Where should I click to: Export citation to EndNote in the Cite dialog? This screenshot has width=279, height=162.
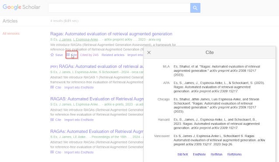pyautogui.click(x=199, y=154)
